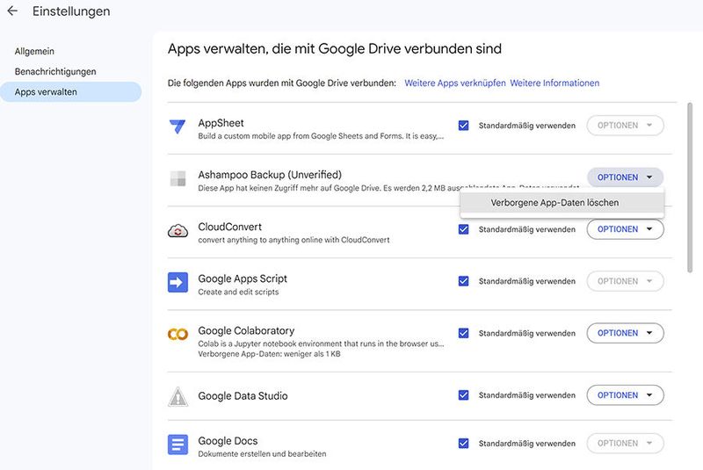Open the Weitere Informationen link
703x470 pixels.
point(554,83)
